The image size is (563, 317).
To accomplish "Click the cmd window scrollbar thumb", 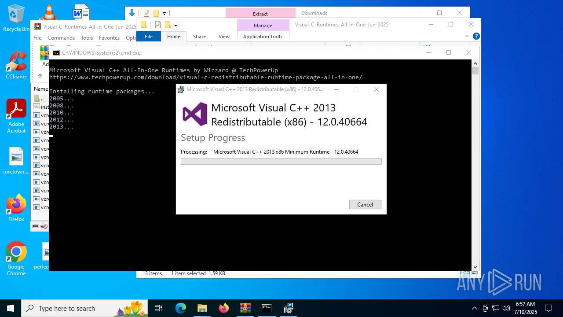I will point(475,71).
